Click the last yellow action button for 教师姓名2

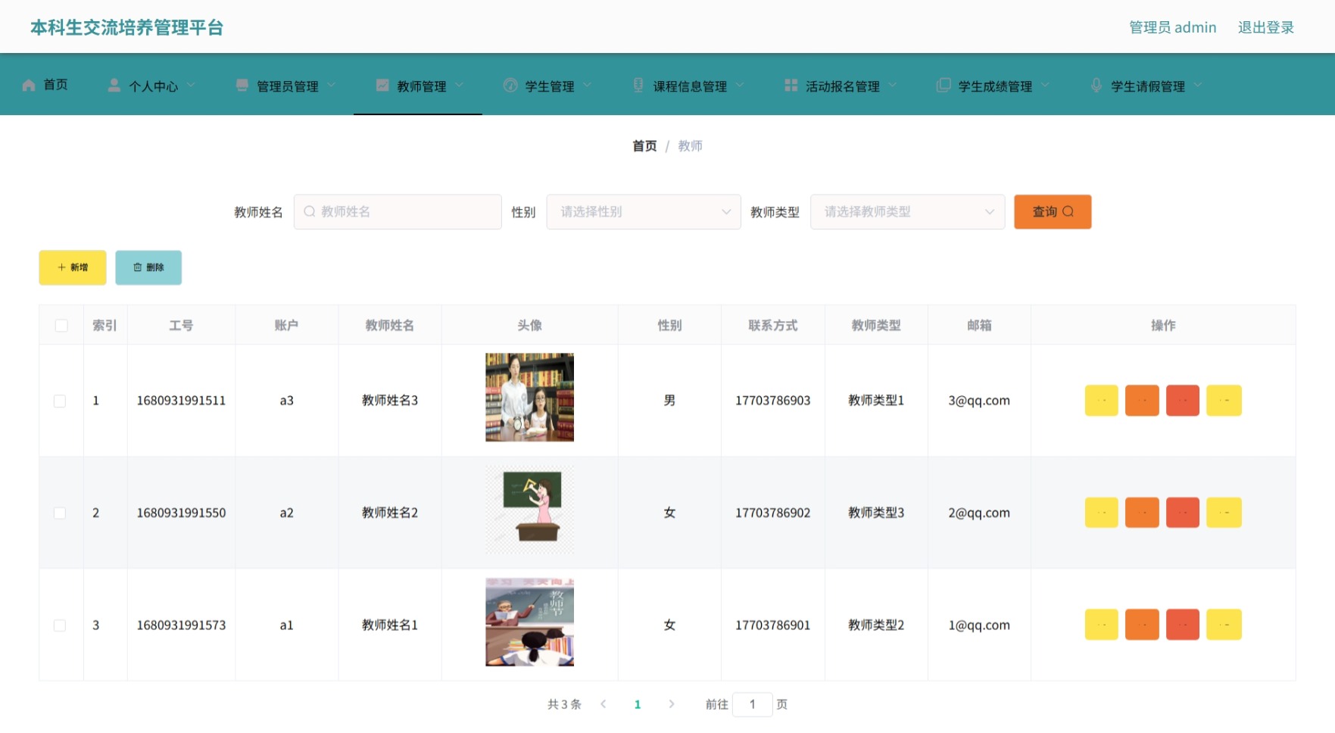pyautogui.click(x=1224, y=513)
